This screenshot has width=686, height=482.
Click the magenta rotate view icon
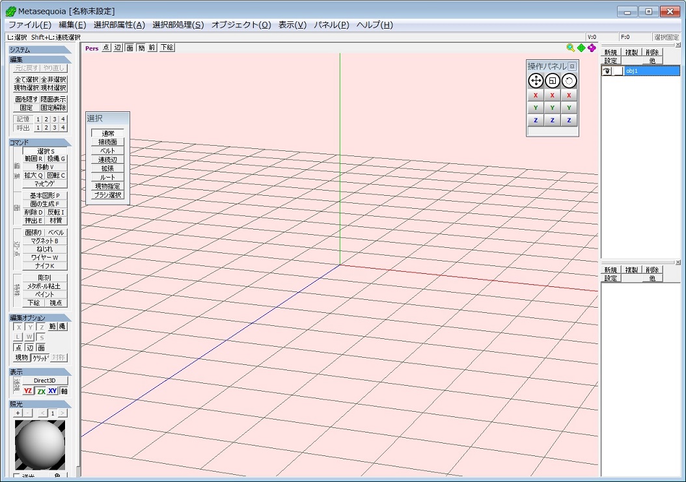[x=592, y=47]
